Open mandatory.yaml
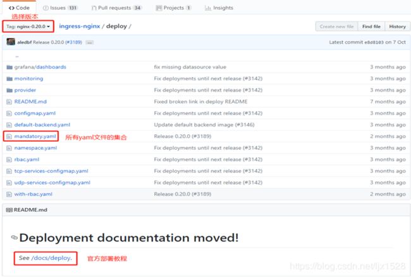The width and height of the screenshot is (411, 277). point(35,136)
